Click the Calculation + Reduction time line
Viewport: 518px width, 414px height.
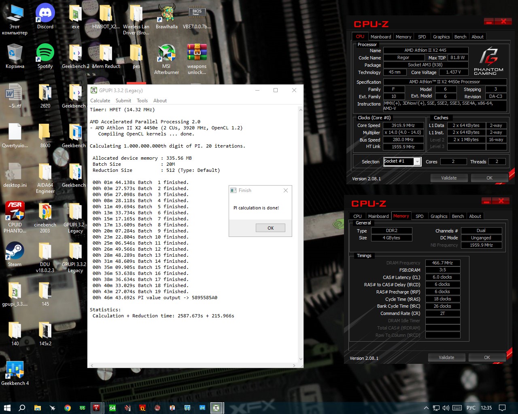163,316
